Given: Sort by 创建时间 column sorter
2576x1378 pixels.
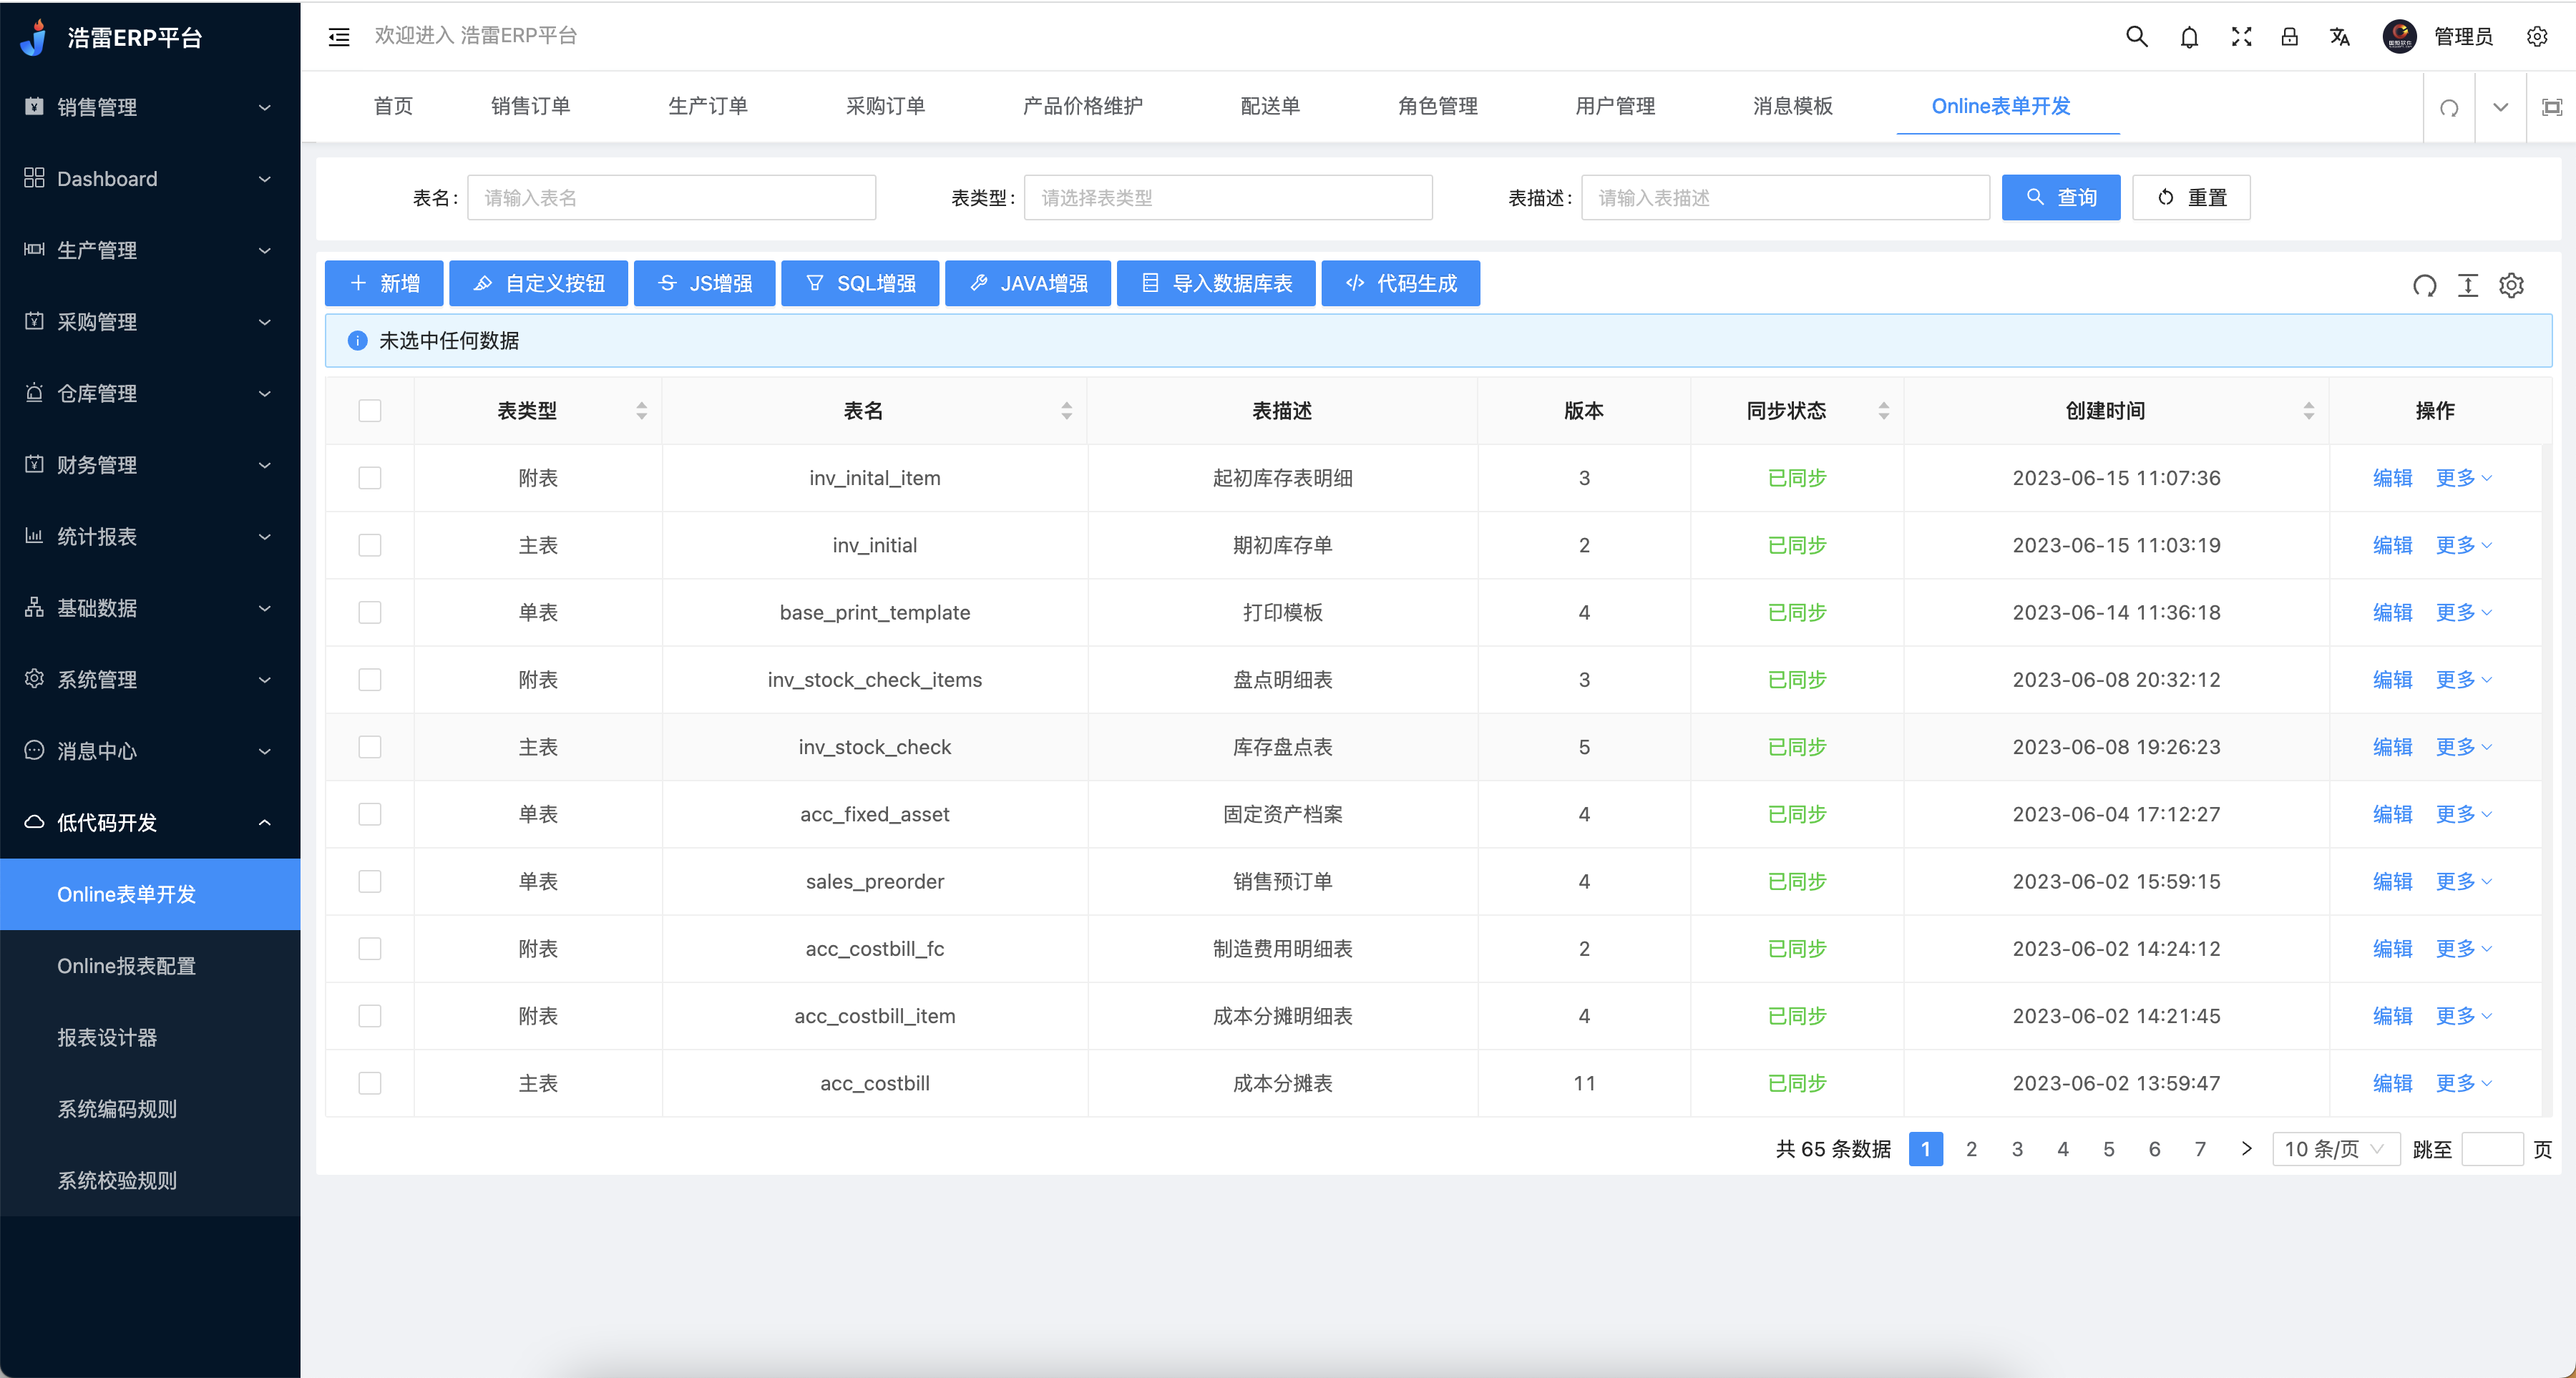Looking at the screenshot, I should click(x=2309, y=411).
